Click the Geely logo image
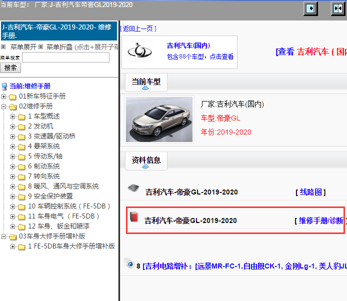This screenshot has height=301, width=347. (139, 51)
